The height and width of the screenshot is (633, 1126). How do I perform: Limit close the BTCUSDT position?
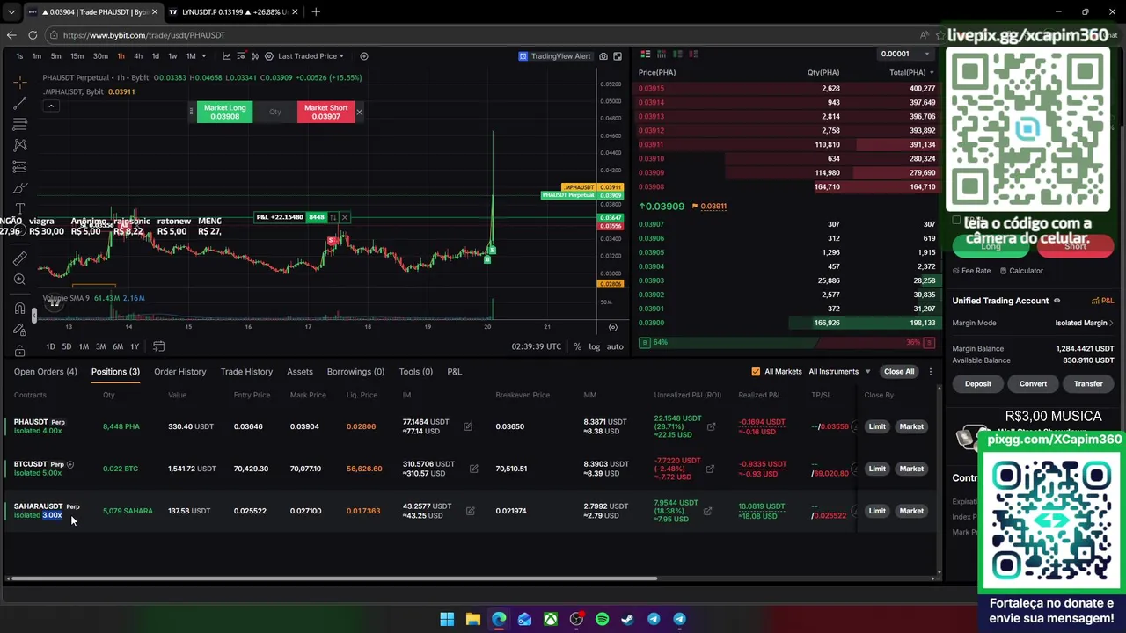pyautogui.click(x=877, y=469)
